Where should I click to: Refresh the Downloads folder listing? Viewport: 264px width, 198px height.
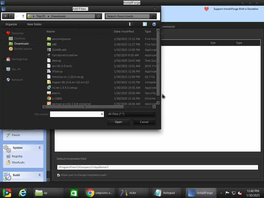pos(98,16)
